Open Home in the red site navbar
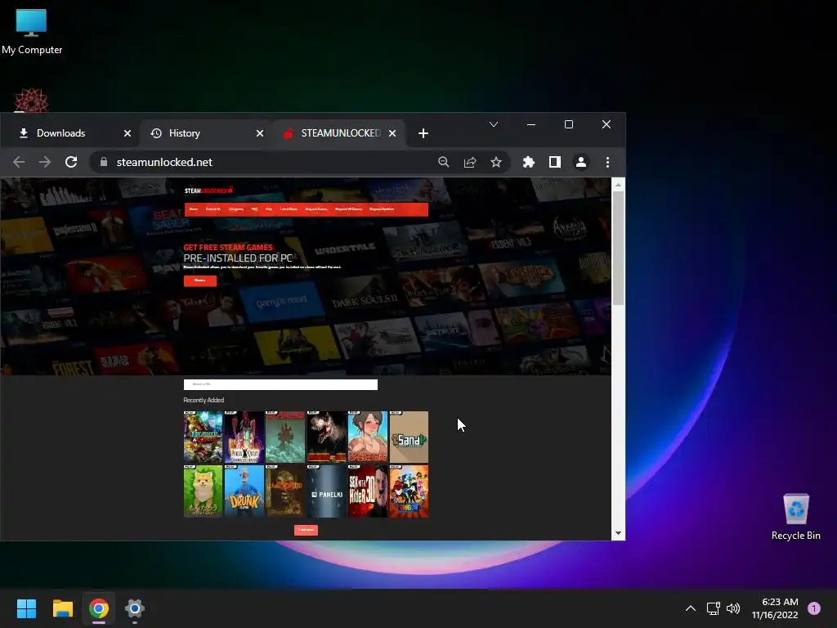Screen dimensions: 837x628 click(193, 209)
